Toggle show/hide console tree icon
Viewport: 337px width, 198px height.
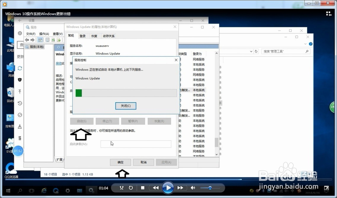point(40,40)
